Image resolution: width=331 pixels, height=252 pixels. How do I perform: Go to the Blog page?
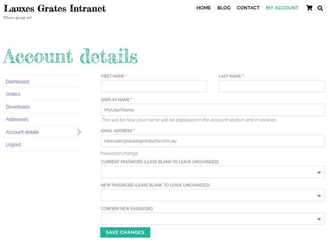(224, 8)
